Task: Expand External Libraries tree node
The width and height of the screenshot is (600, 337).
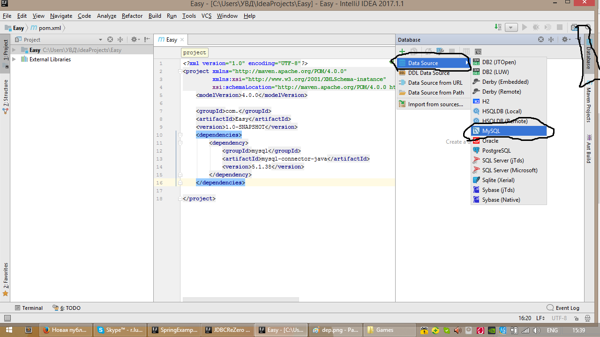Action: tap(14, 59)
